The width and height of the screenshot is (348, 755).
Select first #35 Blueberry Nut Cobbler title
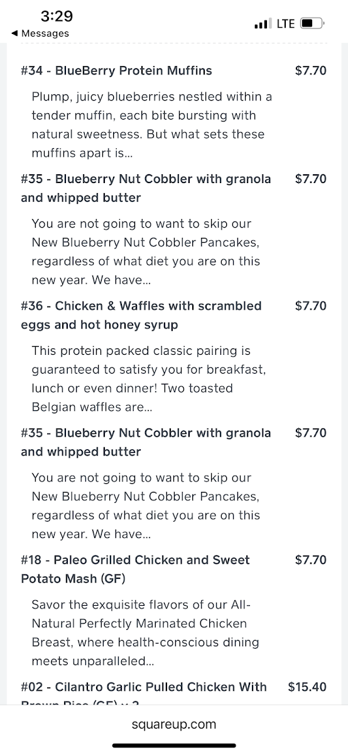tap(146, 188)
